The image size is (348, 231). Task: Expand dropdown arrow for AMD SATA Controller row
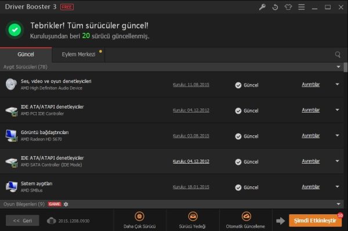(x=338, y=161)
